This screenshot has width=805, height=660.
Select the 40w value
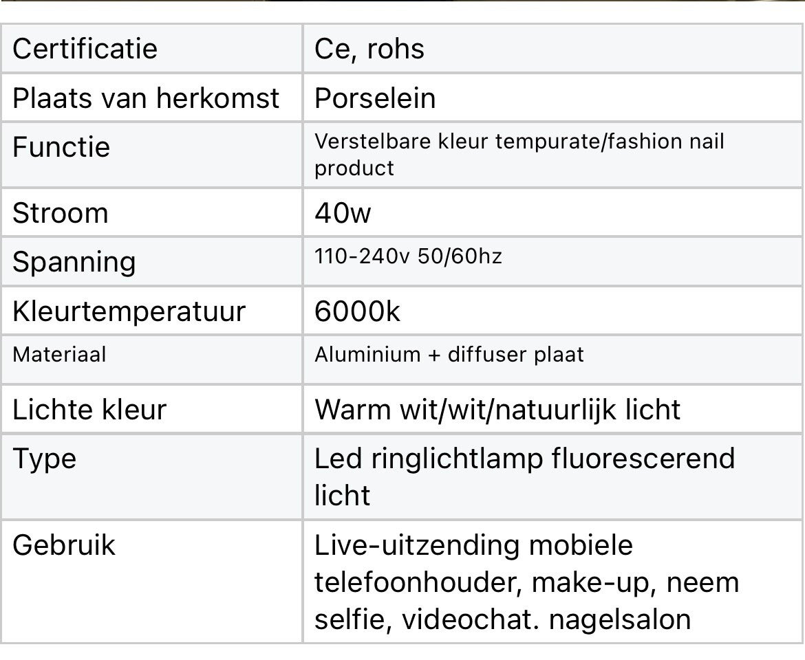pos(343,213)
